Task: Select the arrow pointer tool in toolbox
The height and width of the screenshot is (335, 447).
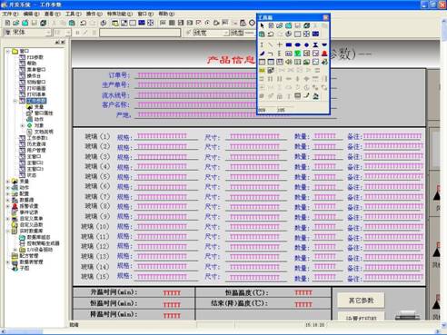Action: pyautogui.click(x=262, y=25)
